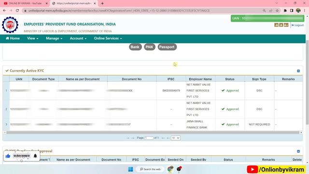Click the Subscribed button
Viewport: 309px width, 174px height.
coord(21,156)
